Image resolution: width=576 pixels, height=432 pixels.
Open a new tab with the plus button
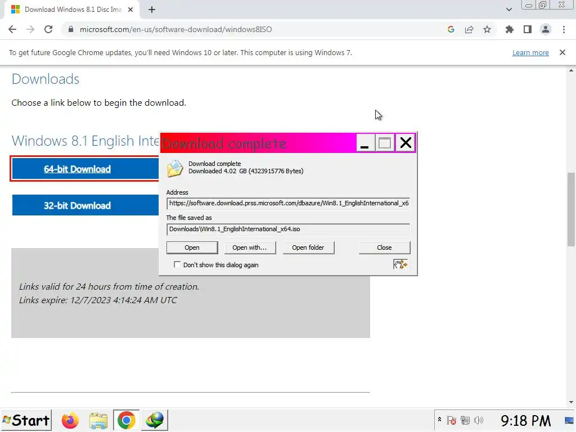pyautogui.click(x=152, y=10)
